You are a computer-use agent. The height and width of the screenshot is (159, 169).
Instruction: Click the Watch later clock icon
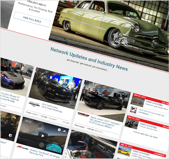pos(59,130)
